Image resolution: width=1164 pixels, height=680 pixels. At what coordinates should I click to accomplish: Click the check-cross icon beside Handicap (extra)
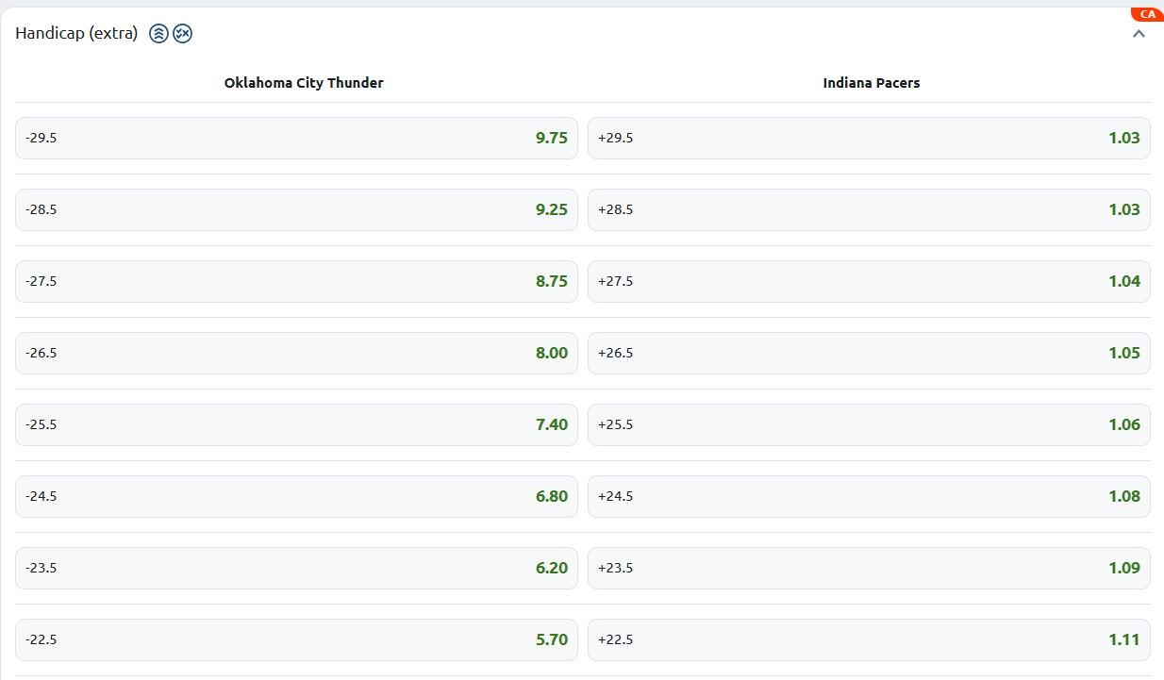pos(183,34)
